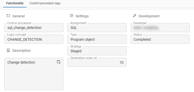The image size is (194, 92).
Task: Click the Development section heading text
Action: tap(149, 16)
